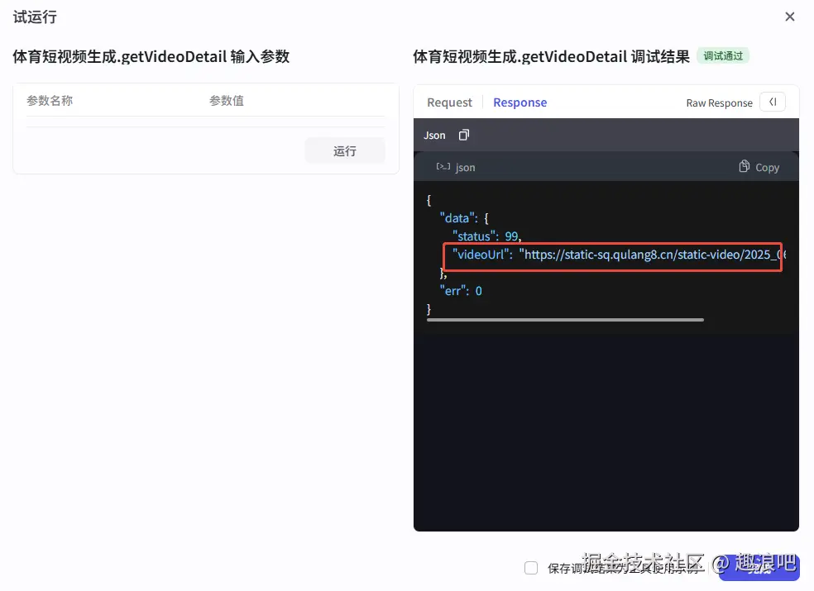
Task: Click the 运行 button
Action: 345,151
